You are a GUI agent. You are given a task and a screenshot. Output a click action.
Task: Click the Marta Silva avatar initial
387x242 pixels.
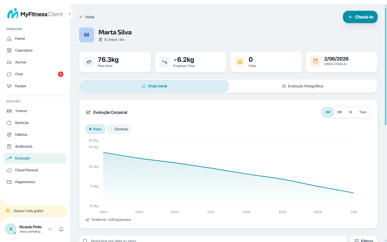pos(87,35)
